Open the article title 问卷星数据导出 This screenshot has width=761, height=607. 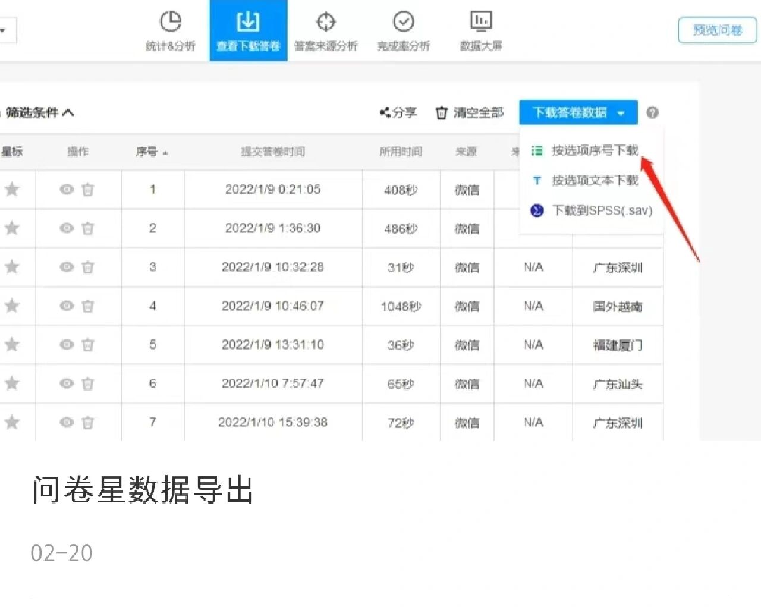tap(143, 490)
